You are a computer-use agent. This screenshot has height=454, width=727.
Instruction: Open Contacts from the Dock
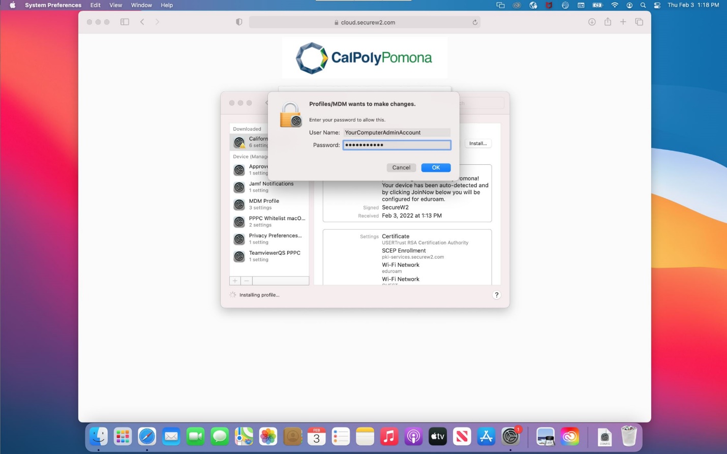coord(292,436)
